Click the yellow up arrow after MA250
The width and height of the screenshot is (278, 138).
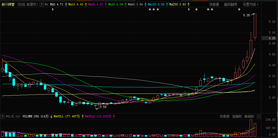click(x=188, y=4)
